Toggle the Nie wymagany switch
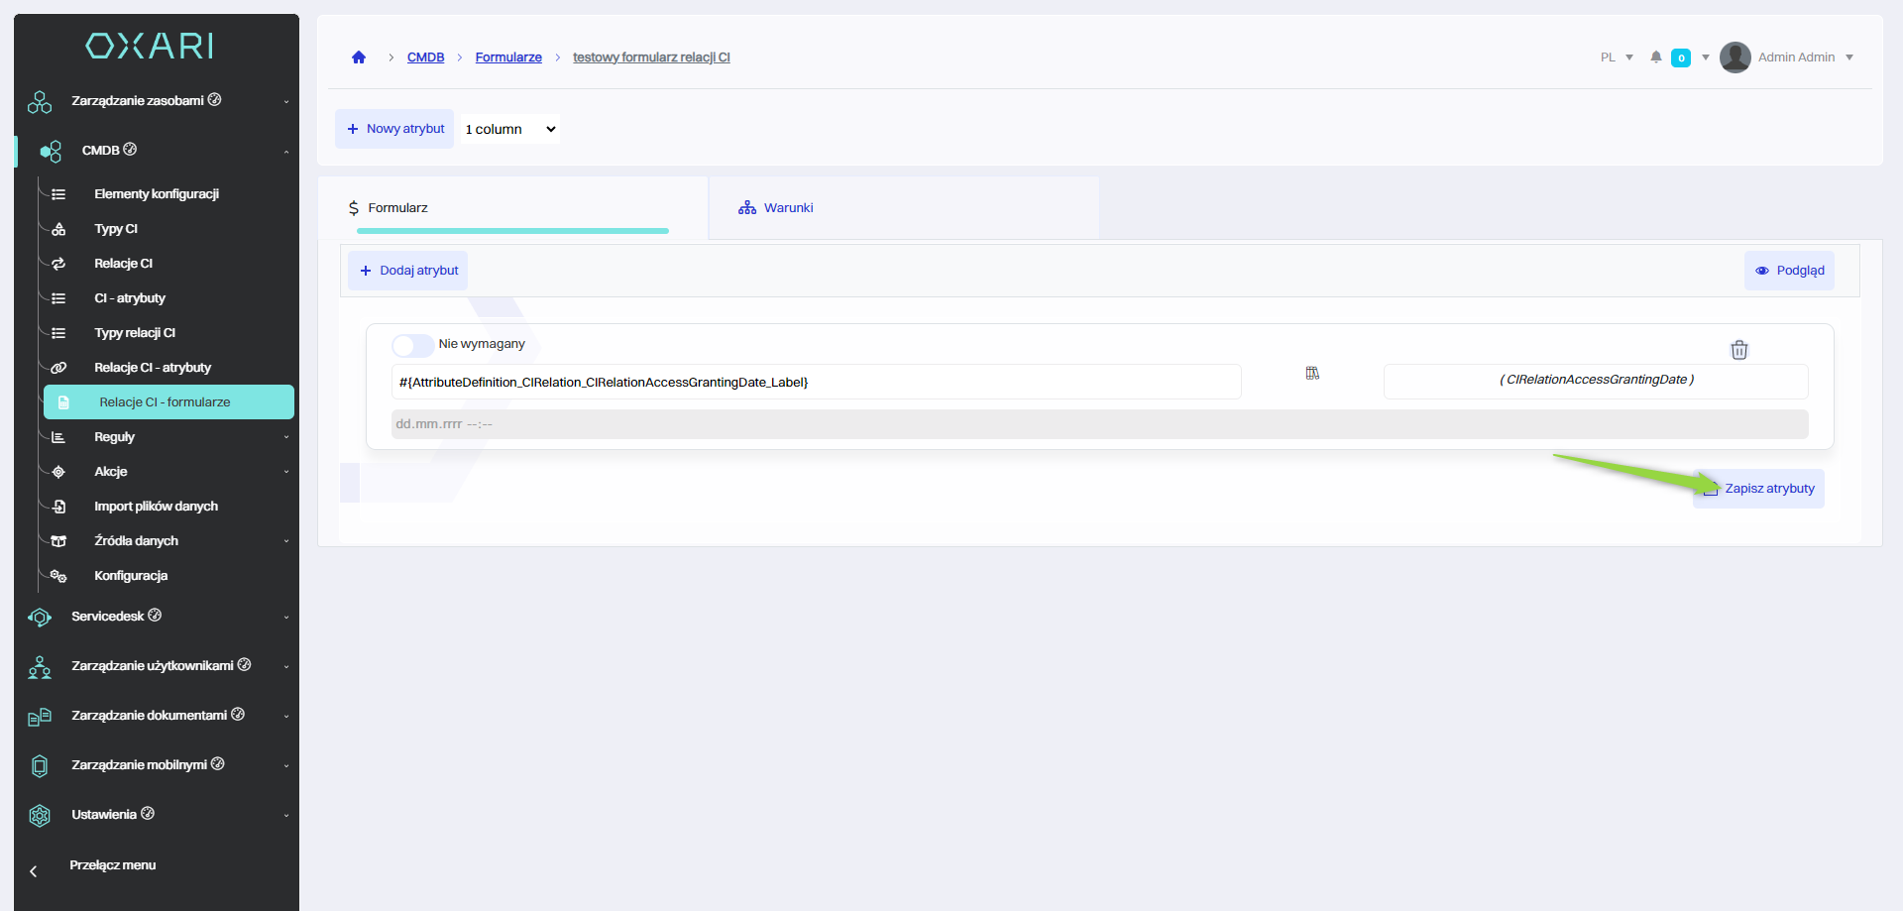The image size is (1903, 911). [412, 345]
